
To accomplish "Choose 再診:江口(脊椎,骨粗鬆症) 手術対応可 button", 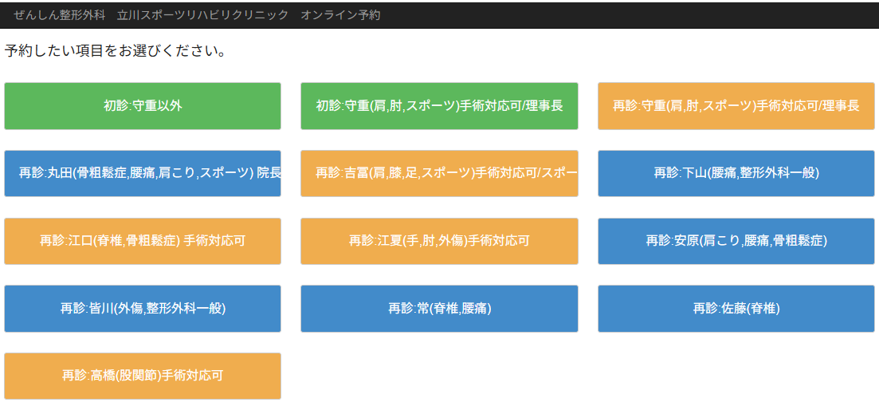I will pos(143,241).
